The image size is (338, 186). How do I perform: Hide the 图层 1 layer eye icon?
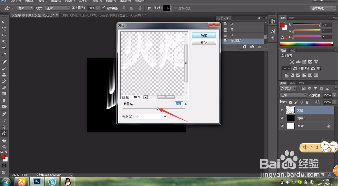tap(282, 118)
